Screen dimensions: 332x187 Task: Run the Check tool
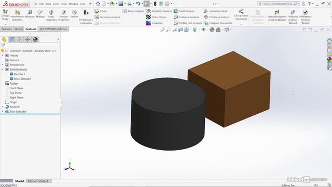pos(101,11)
